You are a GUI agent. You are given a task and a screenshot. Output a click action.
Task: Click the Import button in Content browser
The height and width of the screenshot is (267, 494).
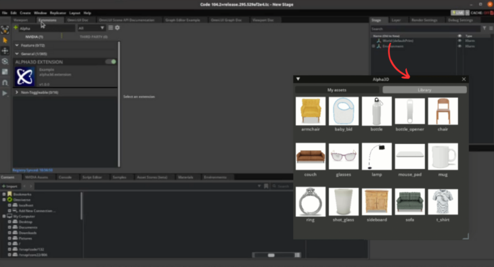click(x=10, y=187)
